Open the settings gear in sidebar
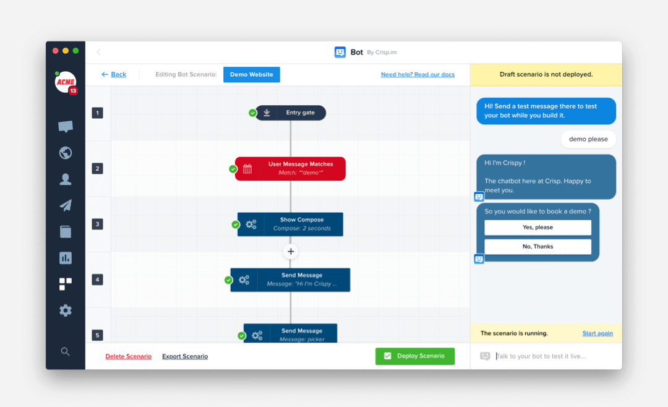 (66, 311)
